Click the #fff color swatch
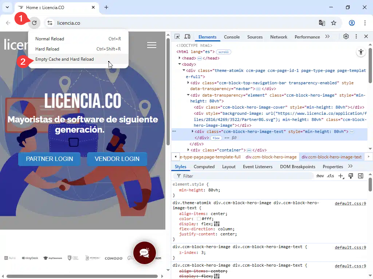 click(x=199, y=219)
